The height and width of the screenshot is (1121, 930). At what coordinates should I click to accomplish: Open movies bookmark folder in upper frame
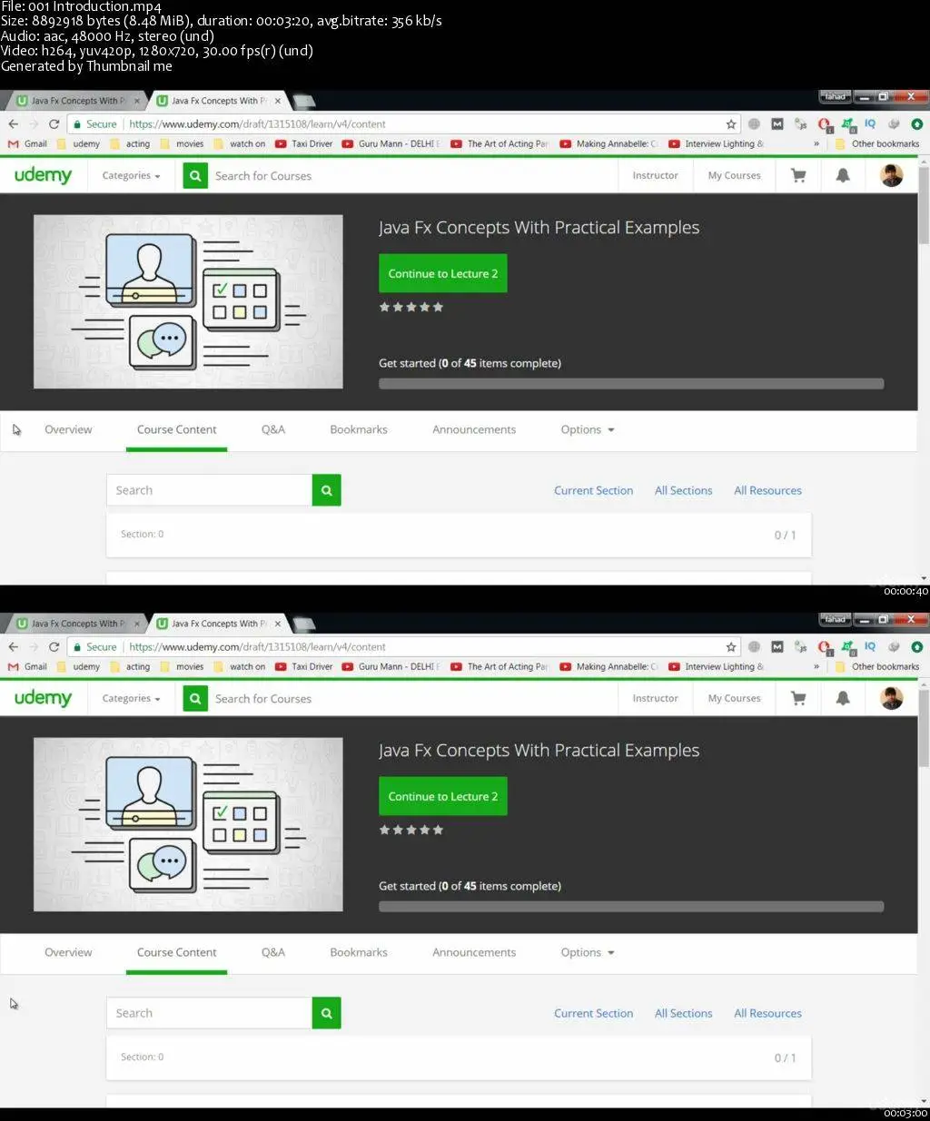tap(182, 143)
